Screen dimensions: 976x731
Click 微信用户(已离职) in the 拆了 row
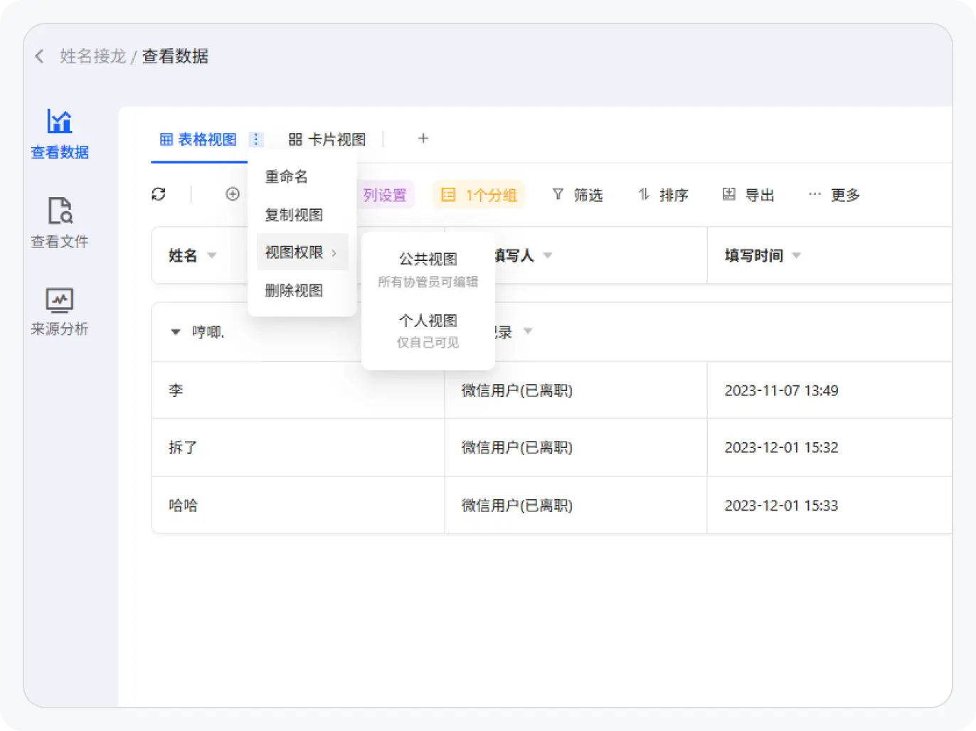[x=517, y=447]
